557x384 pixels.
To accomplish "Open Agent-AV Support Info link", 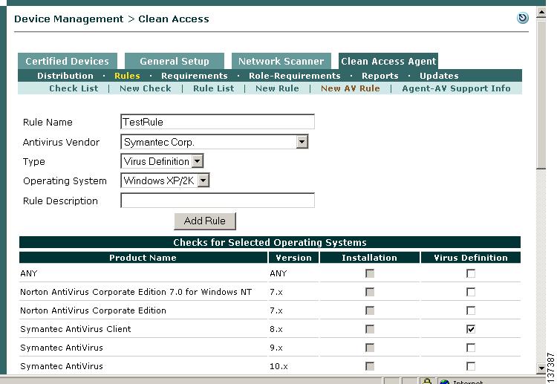I will (x=456, y=88).
